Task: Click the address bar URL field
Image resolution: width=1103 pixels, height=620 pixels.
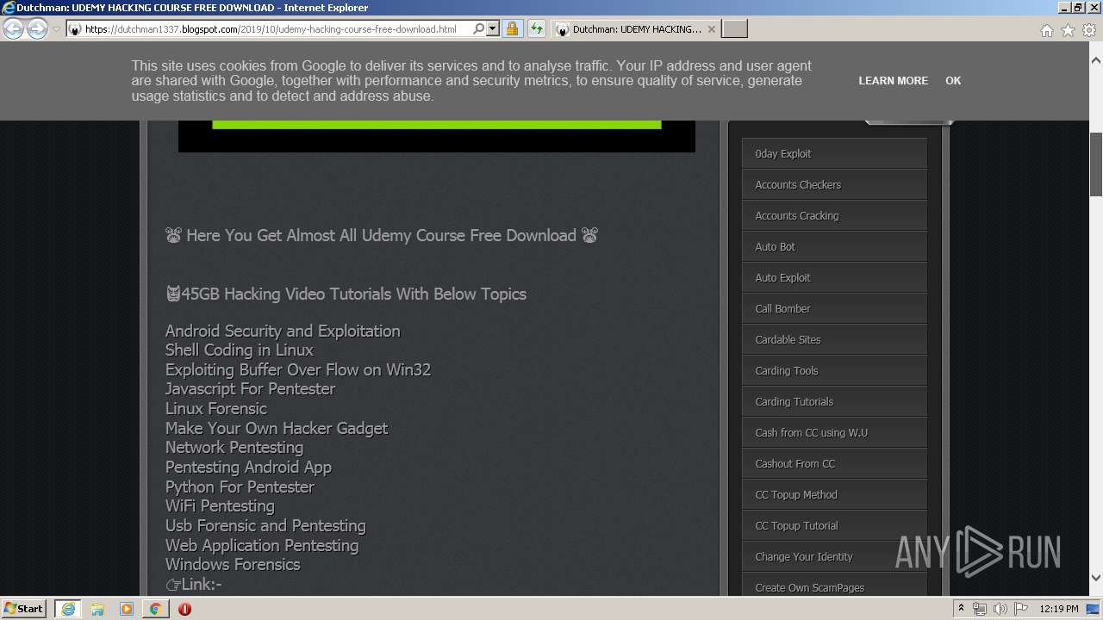Action: (277, 29)
